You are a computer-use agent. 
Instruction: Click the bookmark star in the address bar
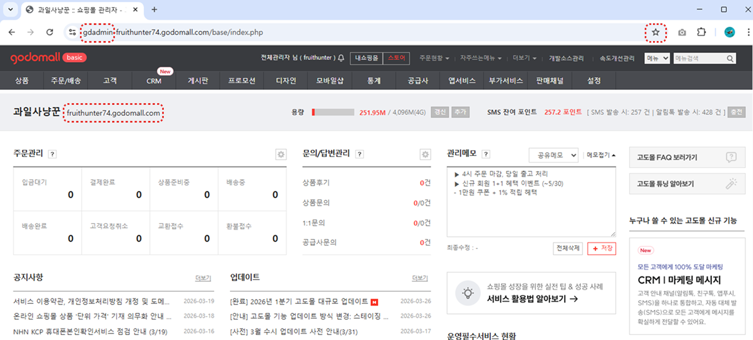(x=655, y=33)
